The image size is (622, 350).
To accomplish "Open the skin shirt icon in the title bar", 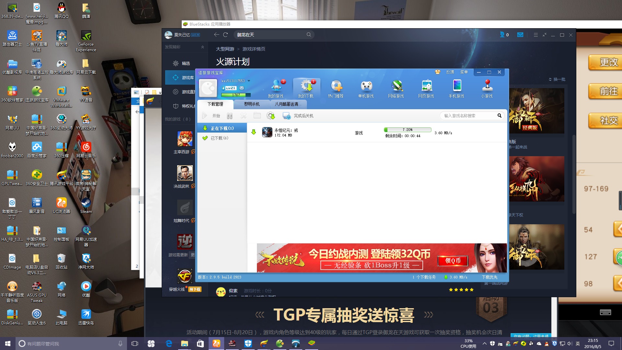I will coord(438,72).
